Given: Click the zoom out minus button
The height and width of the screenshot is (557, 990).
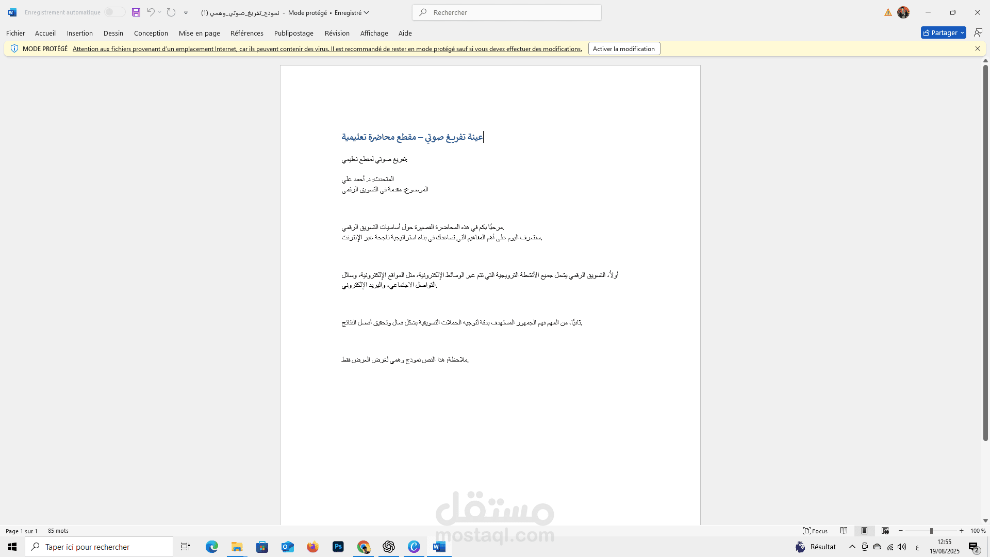Looking at the screenshot, I should (901, 531).
